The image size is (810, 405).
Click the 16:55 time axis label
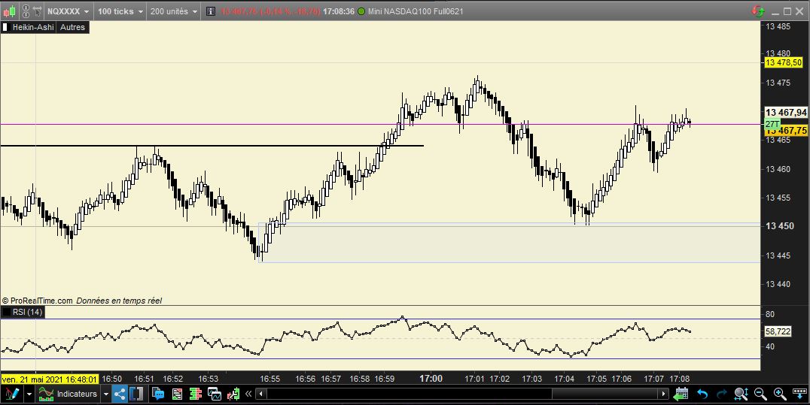pos(269,379)
